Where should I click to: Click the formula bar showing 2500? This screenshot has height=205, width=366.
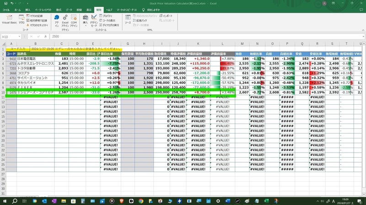205,36
